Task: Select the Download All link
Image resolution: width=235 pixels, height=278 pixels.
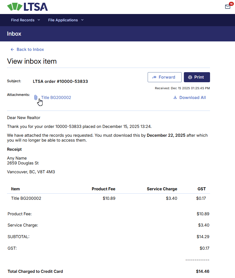Action: [x=192, y=97]
